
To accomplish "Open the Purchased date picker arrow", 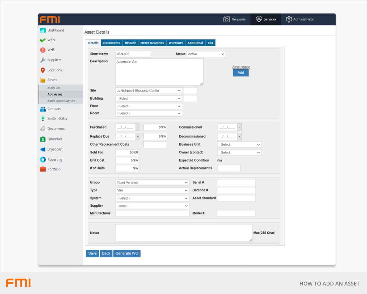I will click(138, 127).
